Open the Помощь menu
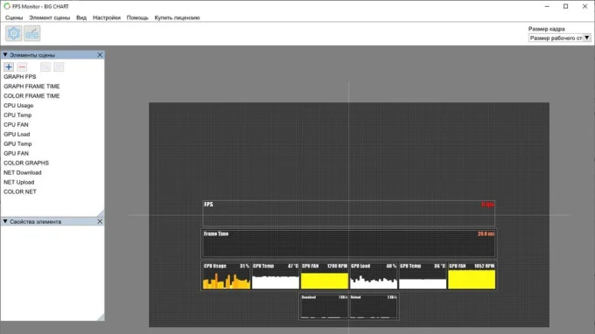 137,17
